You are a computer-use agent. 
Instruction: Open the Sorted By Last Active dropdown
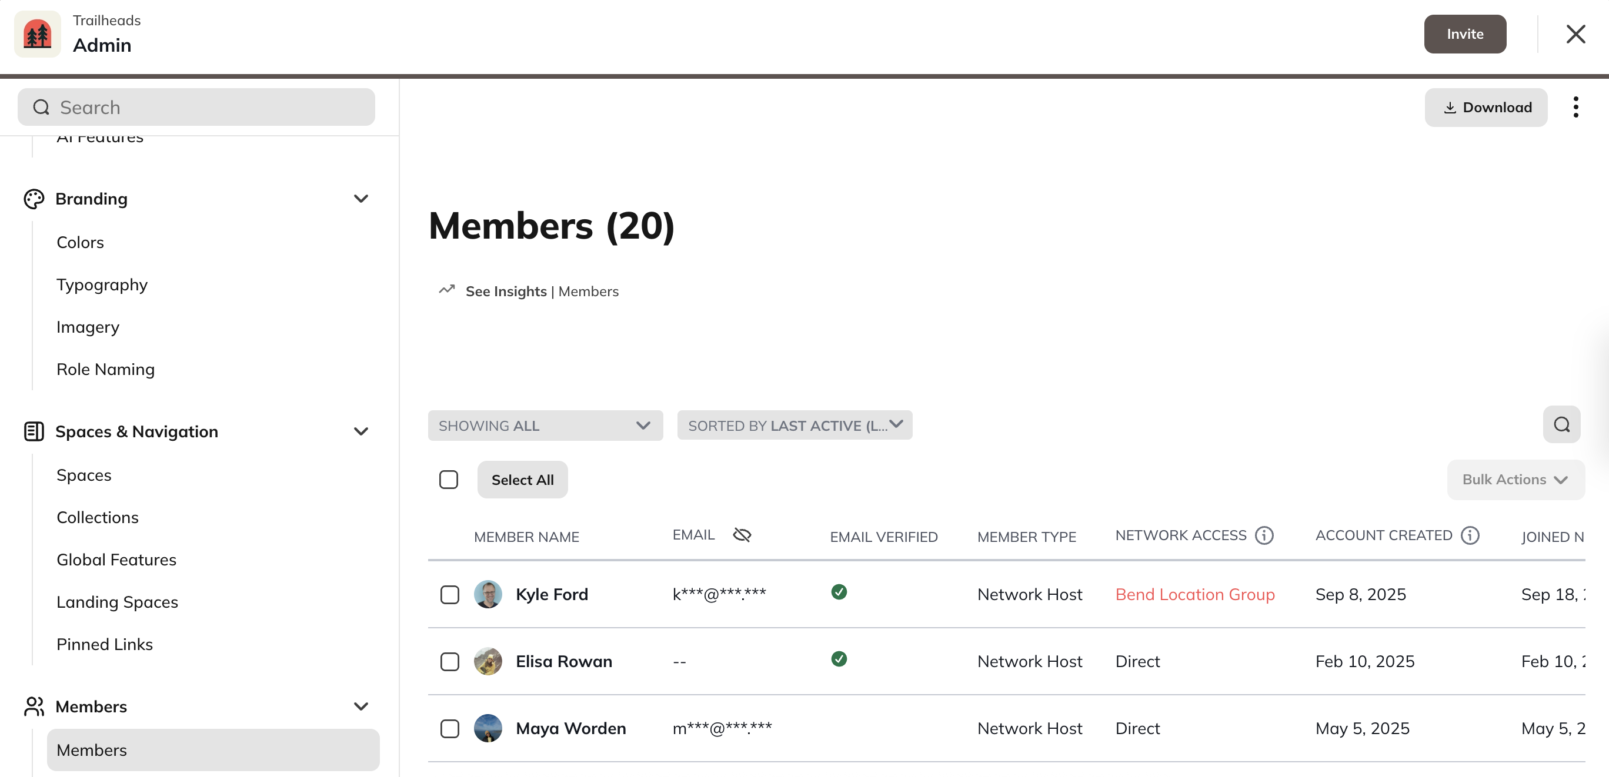[x=794, y=426]
